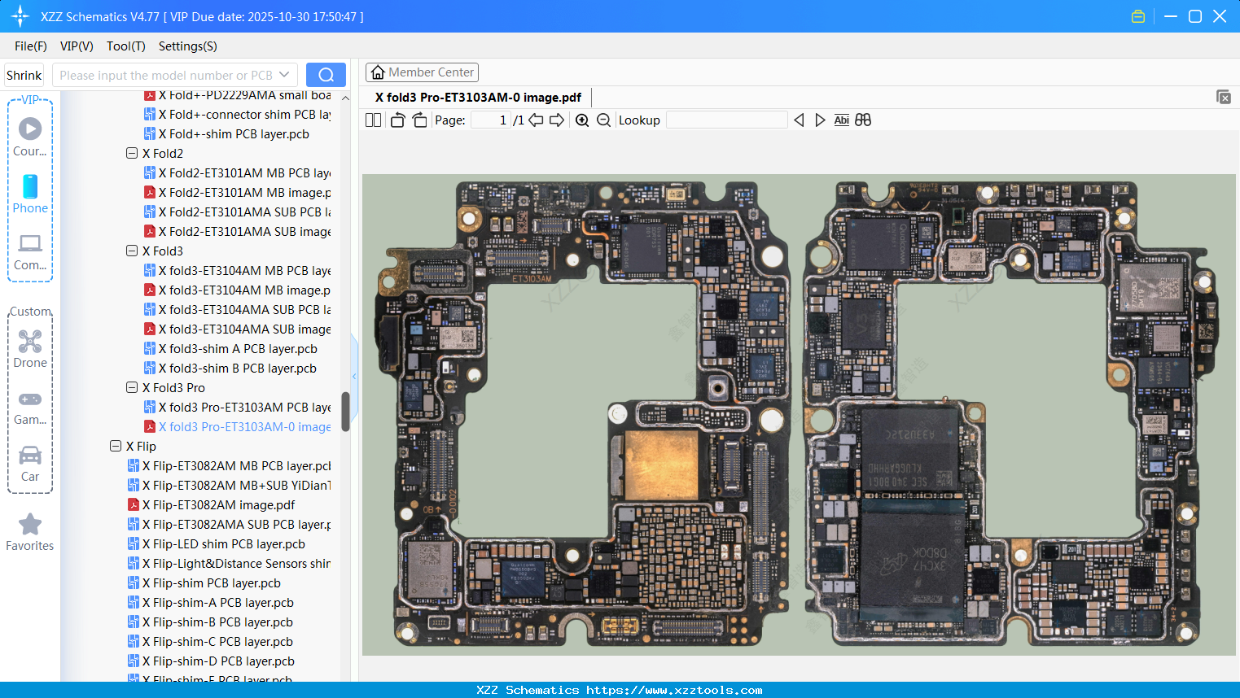Open X Flip-ET3082AM image.pdf

(x=212, y=504)
